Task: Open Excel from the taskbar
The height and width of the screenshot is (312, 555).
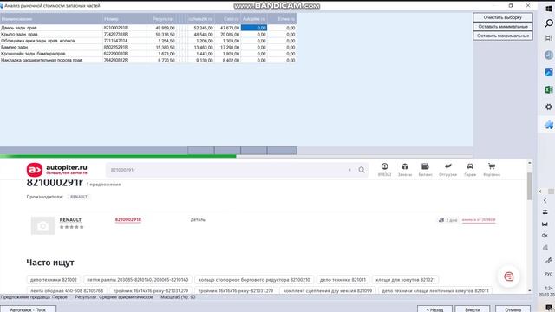Action: click(x=549, y=89)
